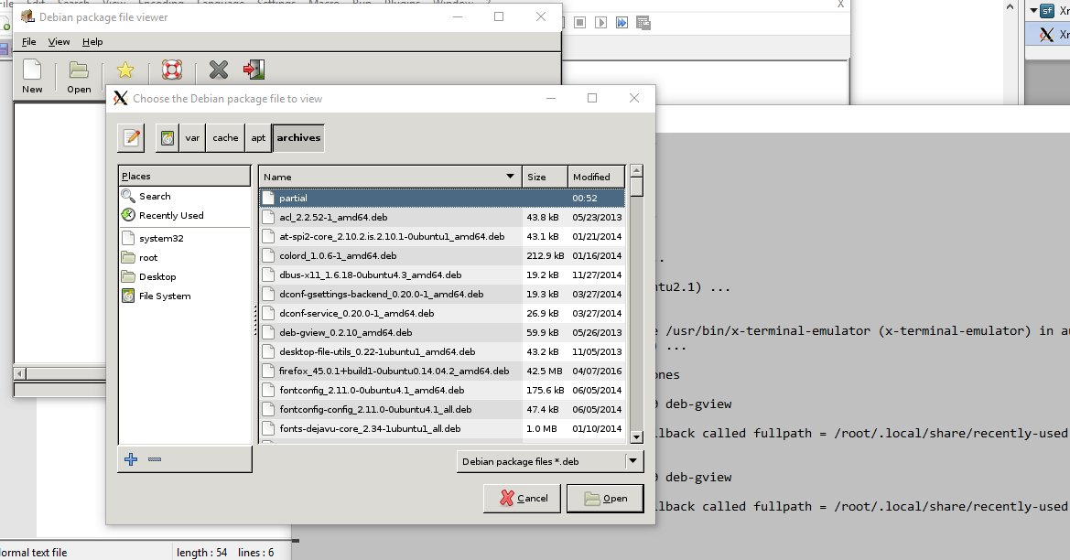Select acl_2.2.52-1_amd64.deb
Screen dimensions: 1070x560
[441, 217]
